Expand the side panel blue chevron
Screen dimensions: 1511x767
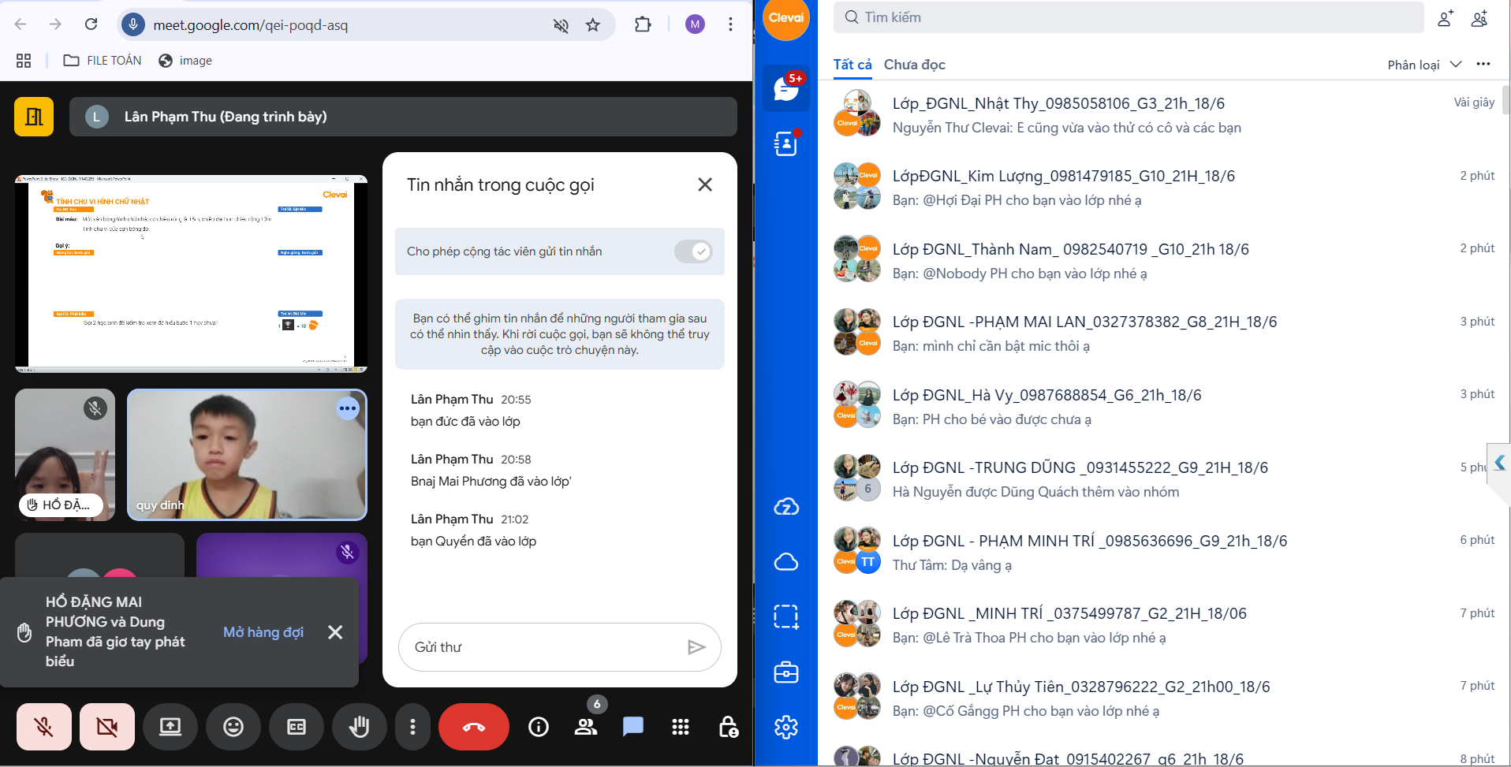pos(1499,464)
